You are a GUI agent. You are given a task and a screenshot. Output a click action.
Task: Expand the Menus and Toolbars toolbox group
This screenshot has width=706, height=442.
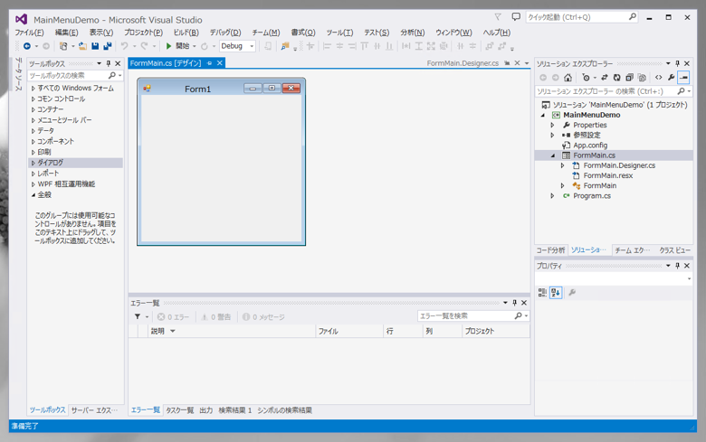pyautogui.click(x=33, y=120)
